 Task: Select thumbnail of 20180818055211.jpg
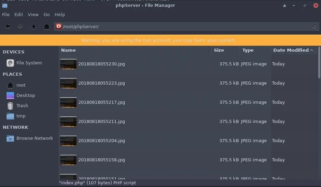(x=68, y=122)
